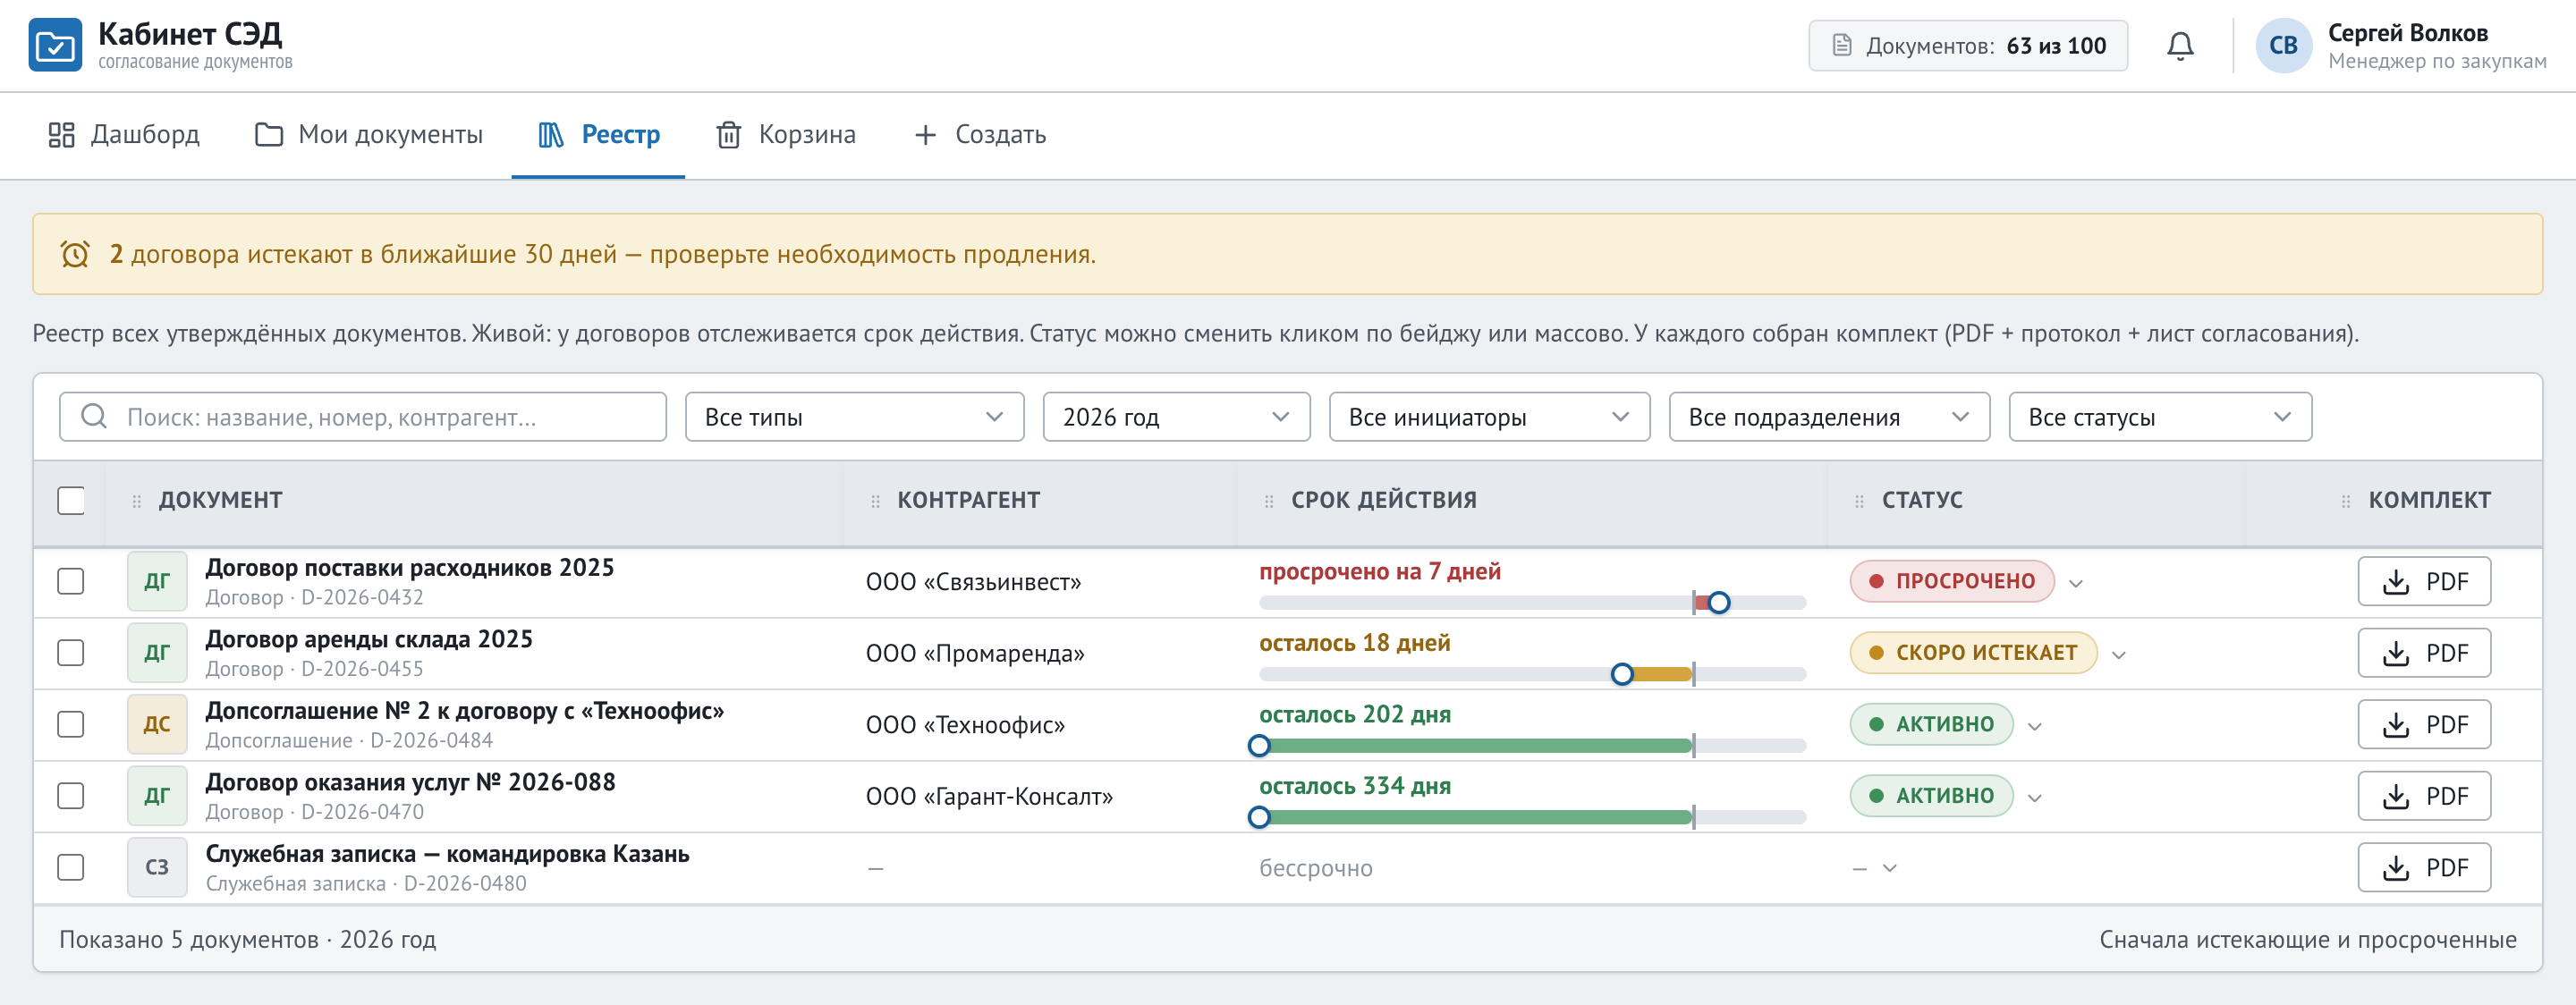Expand the 2026 год filter
Screen dimensions: 2576x1005
(x=1176, y=417)
